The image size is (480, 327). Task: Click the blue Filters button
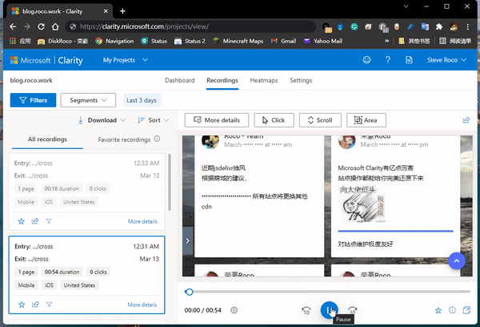coord(33,100)
